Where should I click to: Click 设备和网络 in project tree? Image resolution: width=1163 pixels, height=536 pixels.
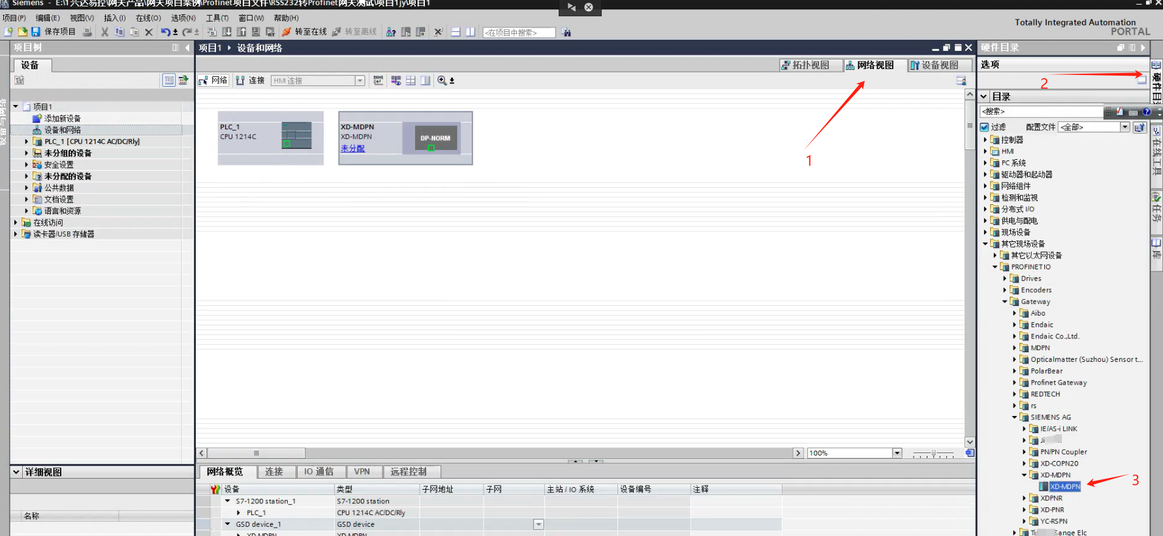point(63,130)
